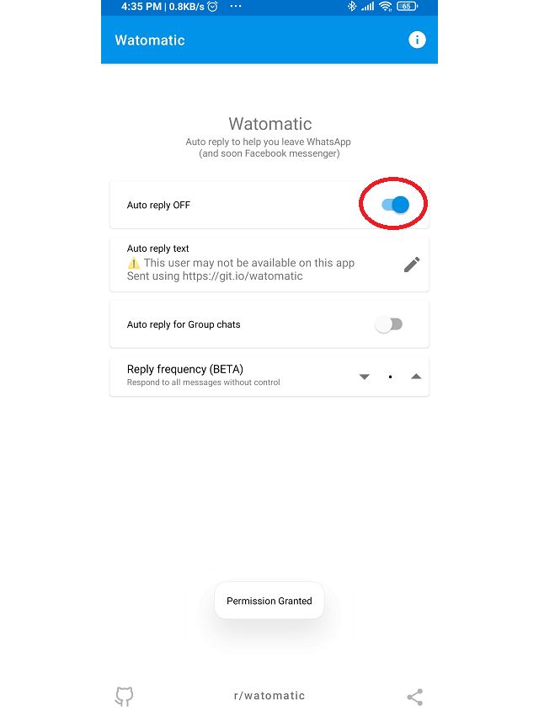Tap the Wi-Fi status bar icon
The height and width of the screenshot is (711, 539).
tap(386, 6)
